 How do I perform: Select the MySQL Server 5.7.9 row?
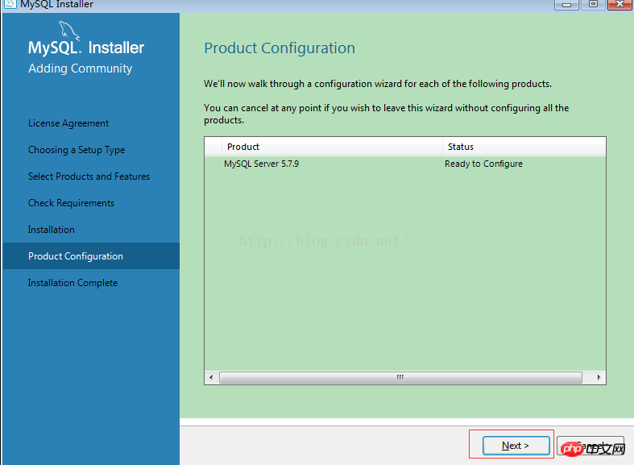pos(405,164)
